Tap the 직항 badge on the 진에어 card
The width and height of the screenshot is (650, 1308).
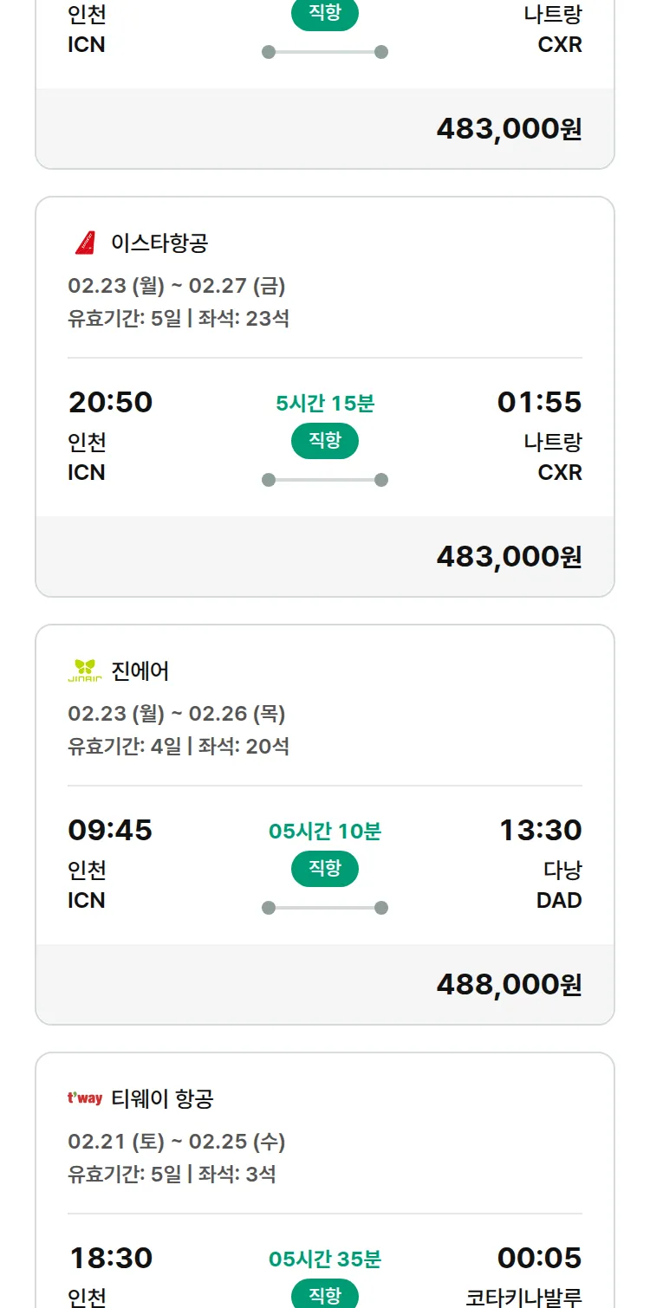point(325,869)
